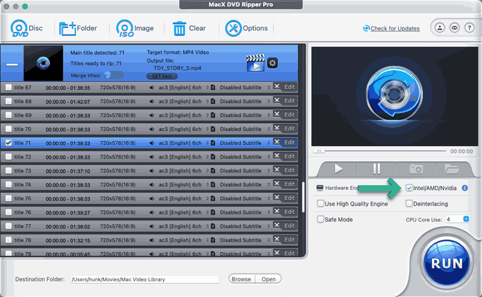The width and height of the screenshot is (482, 297).
Task: Pause the preview video
Action: click(377, 169)
